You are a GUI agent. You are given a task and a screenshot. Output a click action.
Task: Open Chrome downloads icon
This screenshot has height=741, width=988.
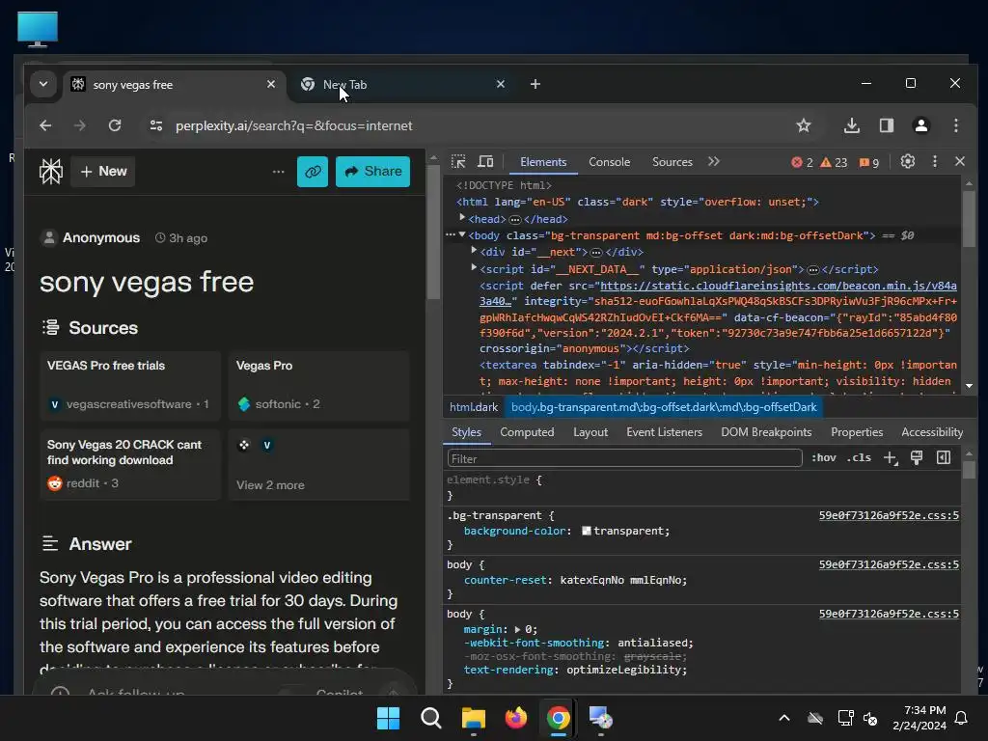click(851, 125)
